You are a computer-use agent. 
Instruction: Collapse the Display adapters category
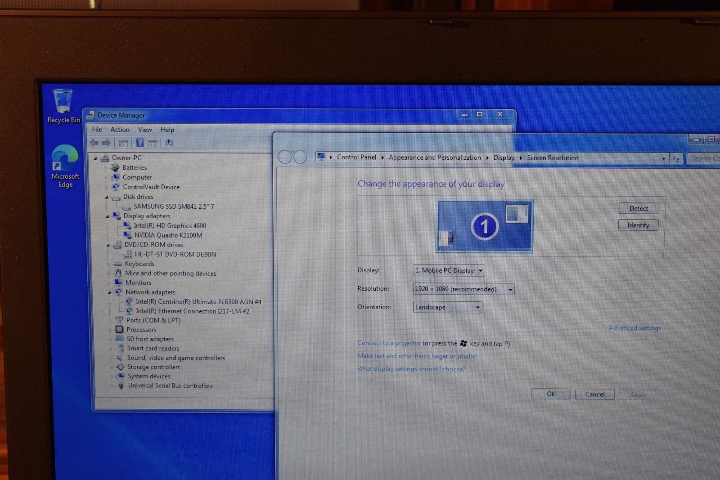pos(107,216)
